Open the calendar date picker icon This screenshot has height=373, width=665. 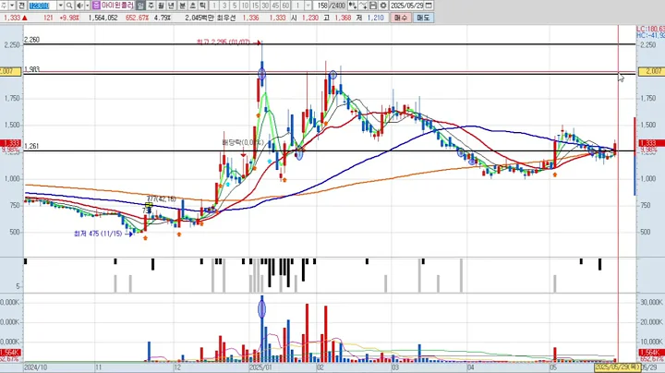(429, 6)
